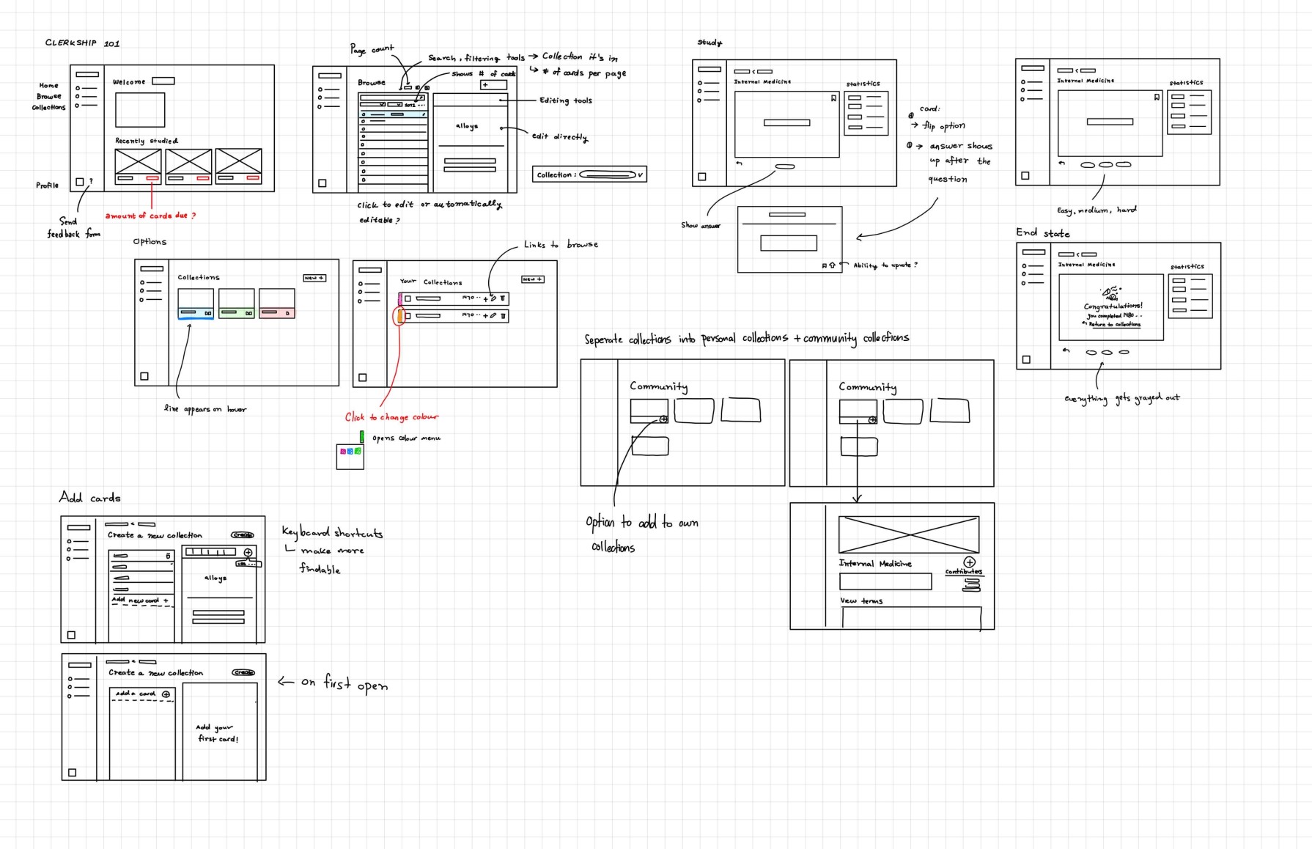1312x849 pixels.
Task: Tick the checkbox on the pink-tagged collection row
Action: (x=408, y=298)
